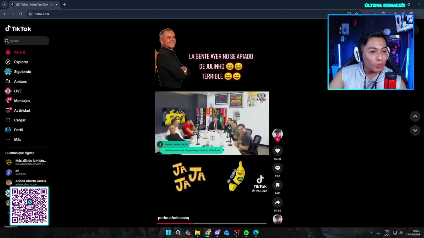Switch to Chrome in the taskbar
The image size is (424, 238).
tap(207, 233)
